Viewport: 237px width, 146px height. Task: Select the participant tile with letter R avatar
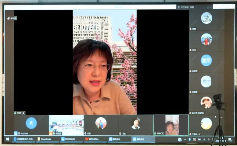31,123
